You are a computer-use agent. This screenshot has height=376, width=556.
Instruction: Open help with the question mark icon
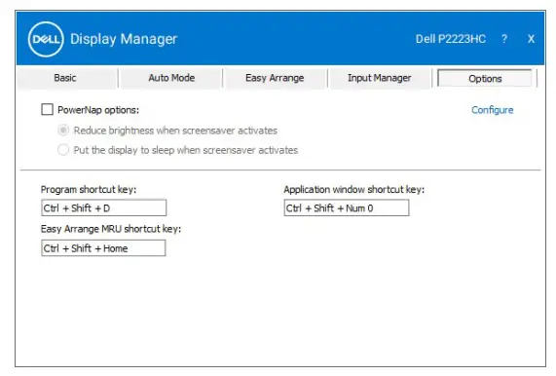tap(504, 39)
